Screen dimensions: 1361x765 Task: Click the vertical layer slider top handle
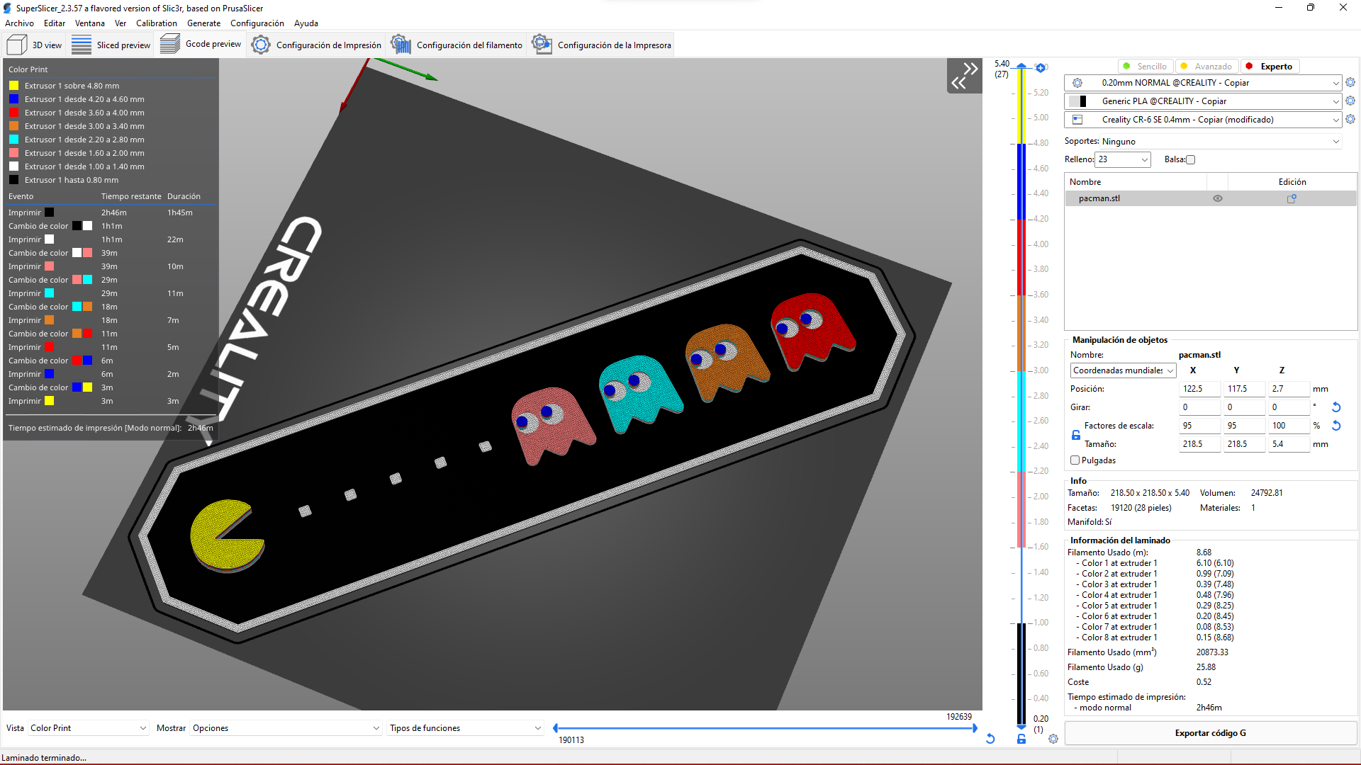(x=1021, y=67)
